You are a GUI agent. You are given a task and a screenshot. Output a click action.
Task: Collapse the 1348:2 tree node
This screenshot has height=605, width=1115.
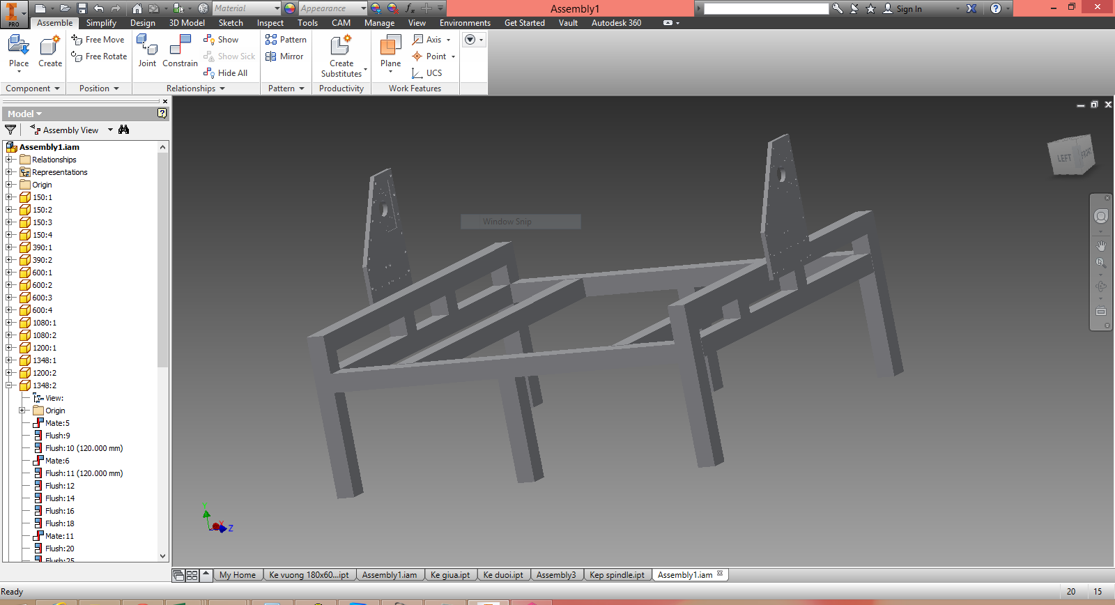point(9,385)
